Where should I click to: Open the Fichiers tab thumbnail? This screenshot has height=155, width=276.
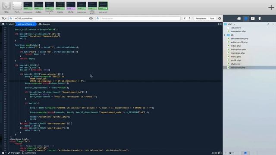tap(17, 7)
